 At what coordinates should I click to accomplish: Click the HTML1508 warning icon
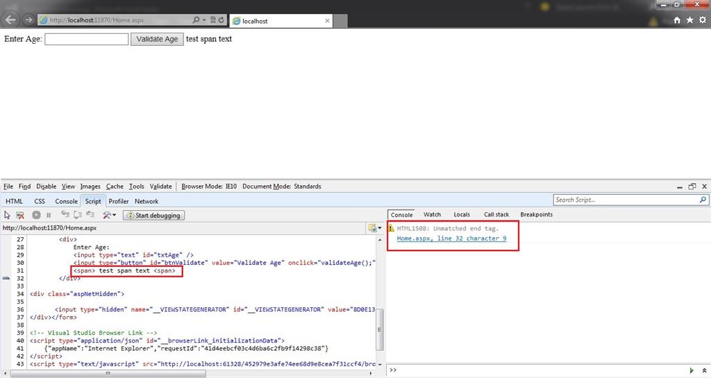point(392,228)
